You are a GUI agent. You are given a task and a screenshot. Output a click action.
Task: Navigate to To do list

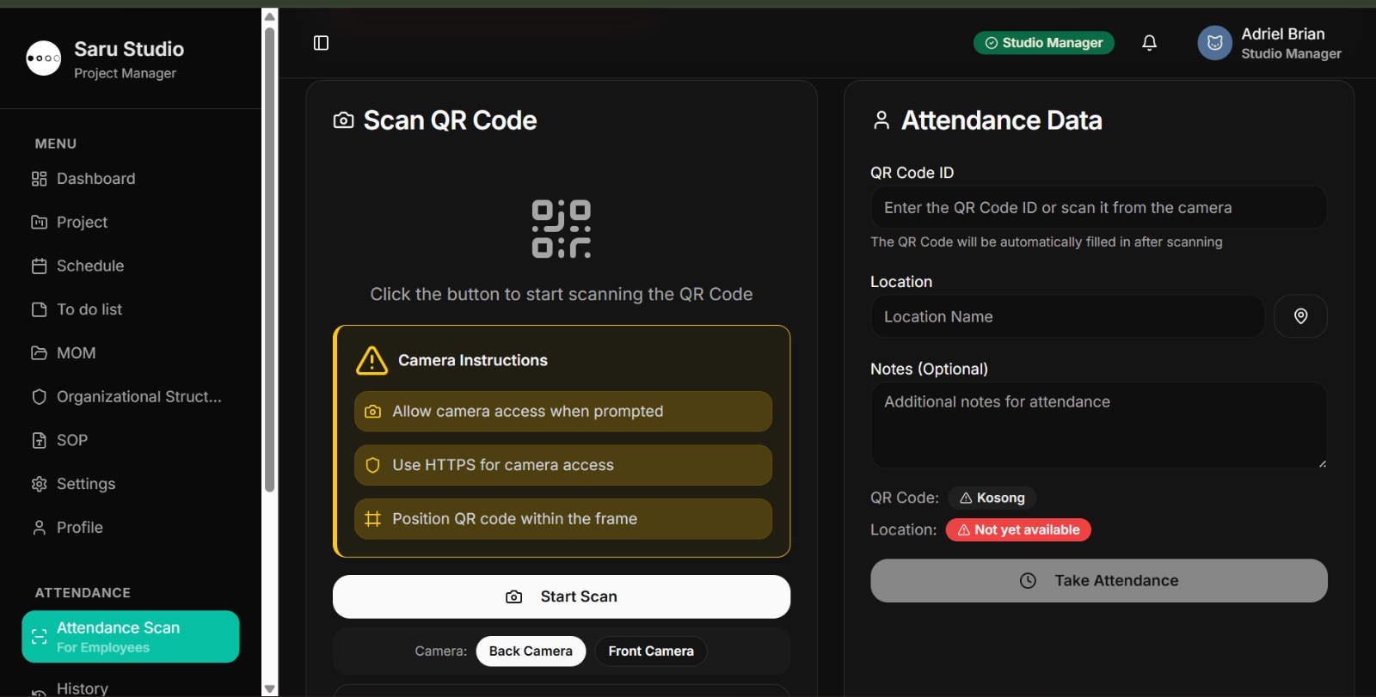[x=131, y=309]
